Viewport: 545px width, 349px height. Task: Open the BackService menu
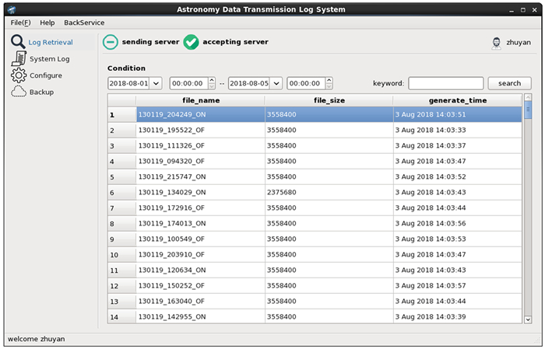click(x=84, y=23)
